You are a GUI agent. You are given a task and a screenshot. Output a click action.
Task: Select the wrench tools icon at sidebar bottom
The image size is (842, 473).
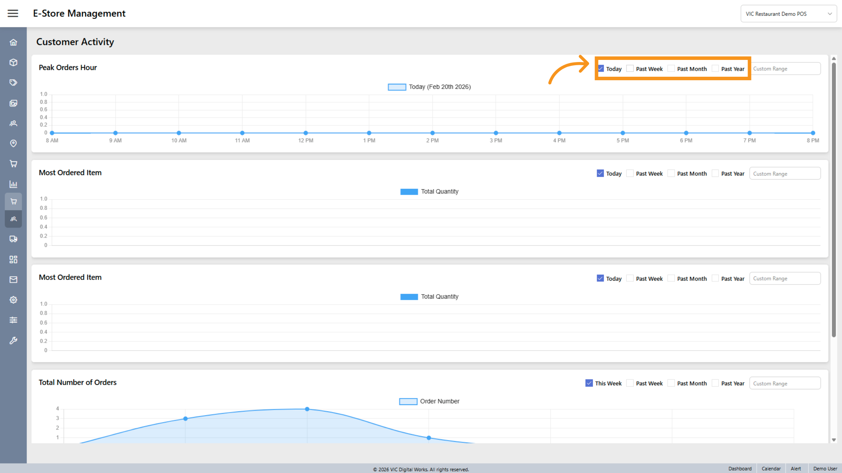click(x=13, y=340)
